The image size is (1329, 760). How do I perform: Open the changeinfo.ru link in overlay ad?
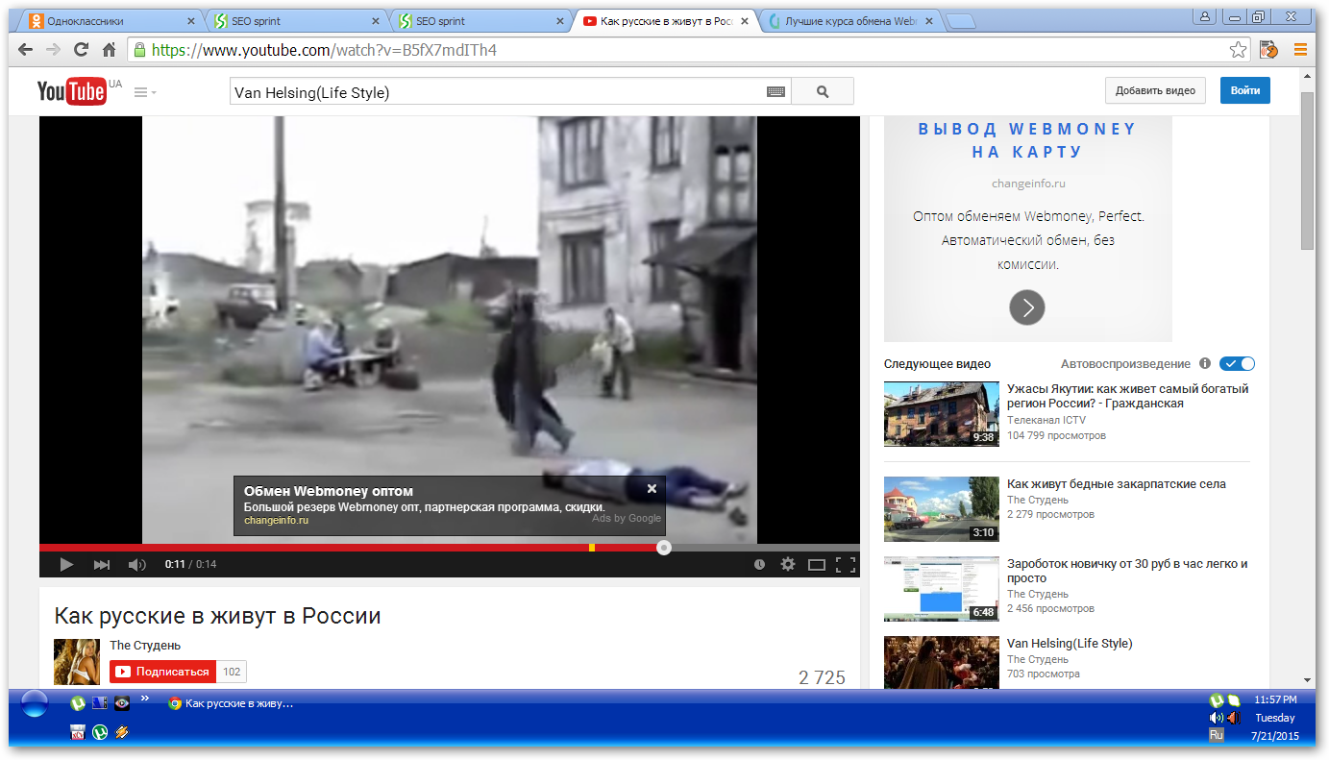[x=276, y=520]
